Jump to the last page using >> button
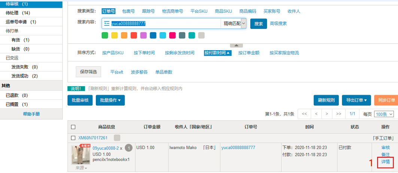This screenshot has height=173, width=398. point(338,114)
